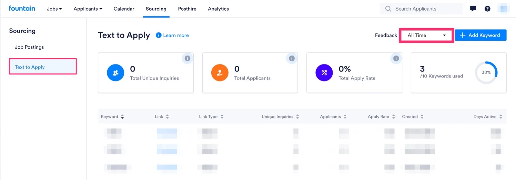Sort by Link Type column arrows
Image resolution: width=516 pixels, height=180 pixels.
tap(222, 117)
